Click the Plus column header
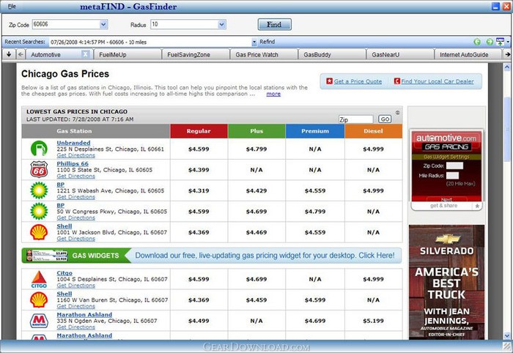 [256, 131]
